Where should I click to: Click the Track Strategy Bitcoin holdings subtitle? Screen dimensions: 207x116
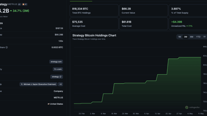[x=89, y=39]
